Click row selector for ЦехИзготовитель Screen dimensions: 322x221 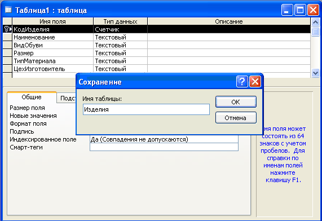tap(7, 69)
